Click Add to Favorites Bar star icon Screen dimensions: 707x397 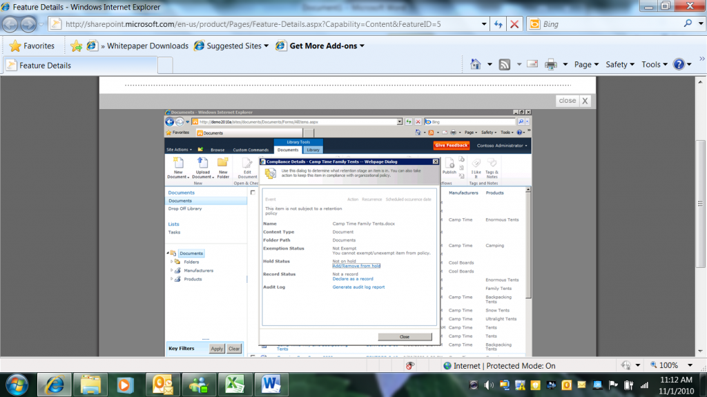point(76,46)
